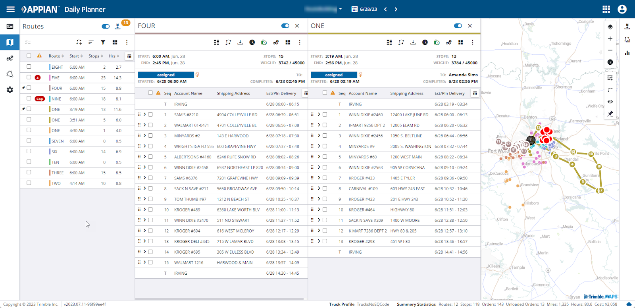Open the trucks view in sidebar
Screen dimensions: 635x308
coord(10,58)
